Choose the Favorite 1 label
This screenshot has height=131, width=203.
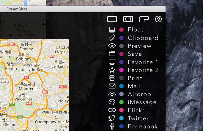click(x=143, y=62)
